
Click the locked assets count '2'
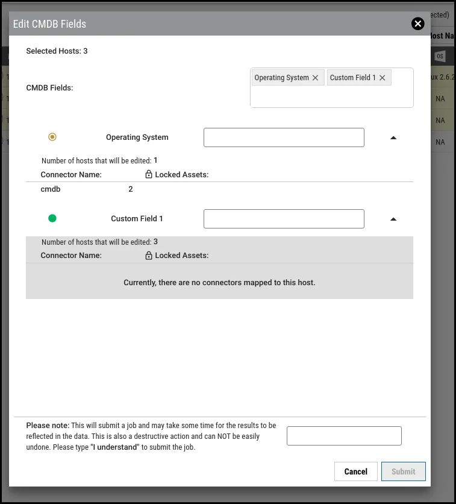click(130, 189)
